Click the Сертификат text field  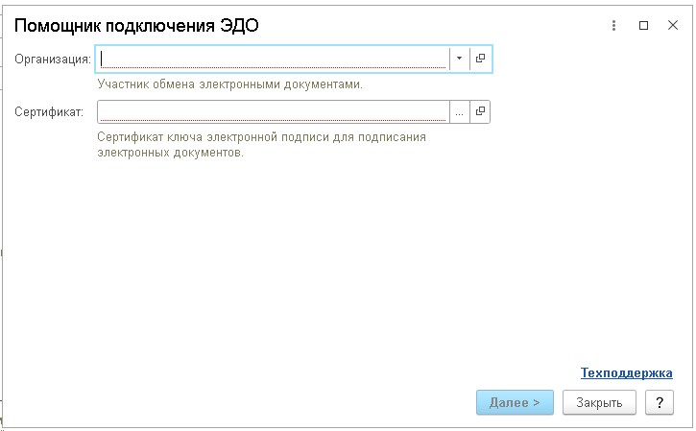coord(274,112)
